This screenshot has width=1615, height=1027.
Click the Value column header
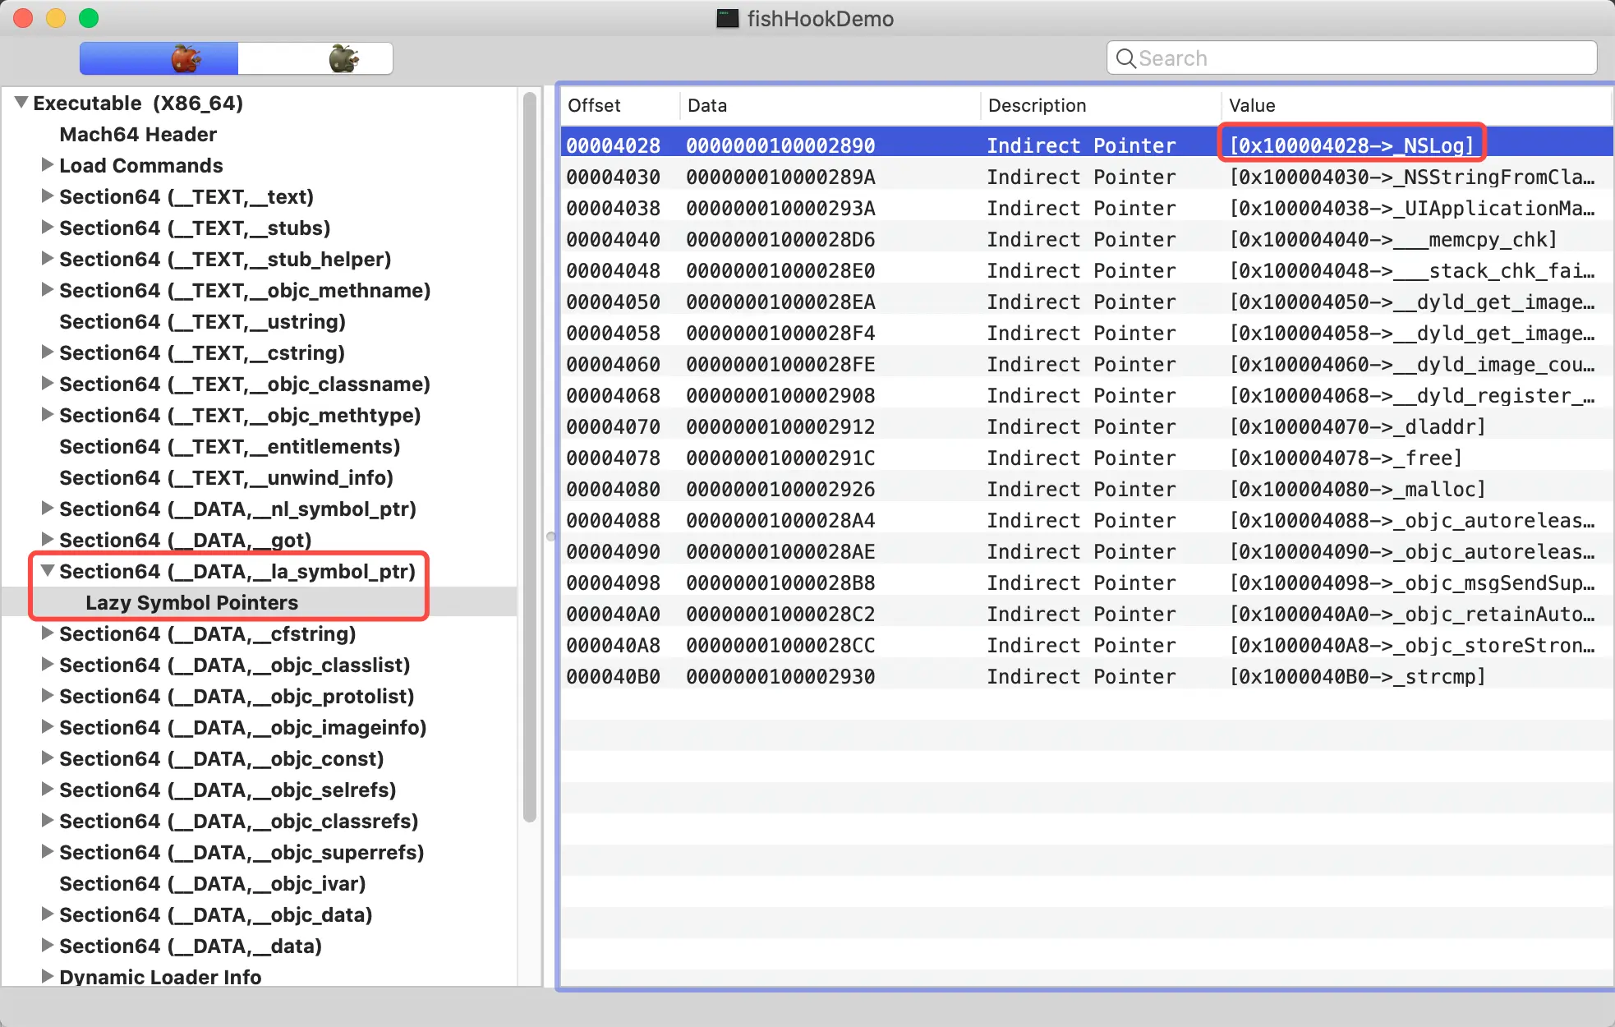[x=1252, y=105]
